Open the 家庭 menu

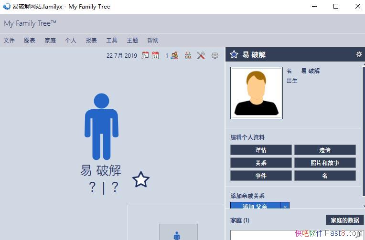[x=50, y=40]
